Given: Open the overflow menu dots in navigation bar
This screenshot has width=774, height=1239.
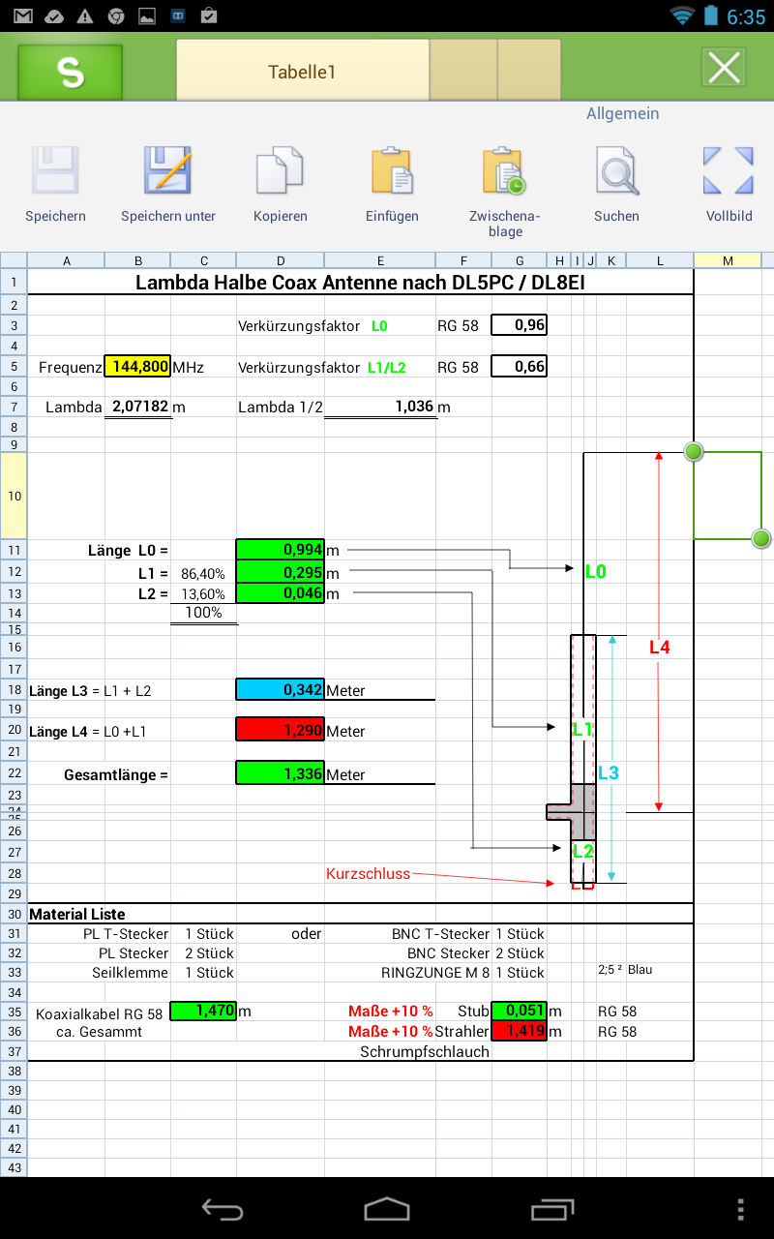Looking at the screenshot, I should (741, 1208).
